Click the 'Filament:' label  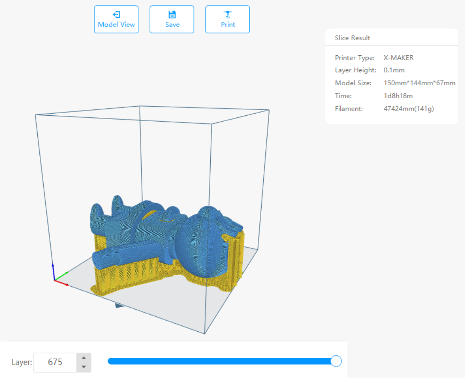pos(349,109)
